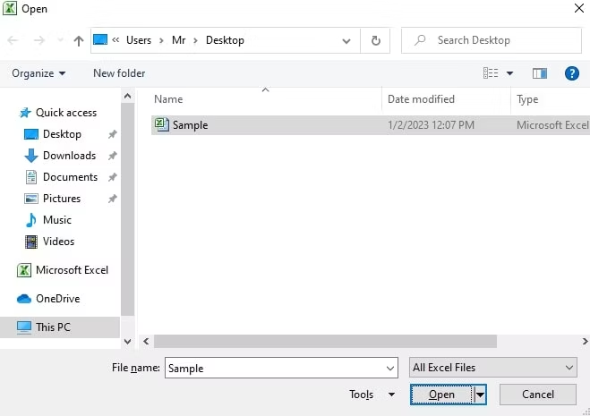Click the Forward navigation arrow

coord(39,40)
